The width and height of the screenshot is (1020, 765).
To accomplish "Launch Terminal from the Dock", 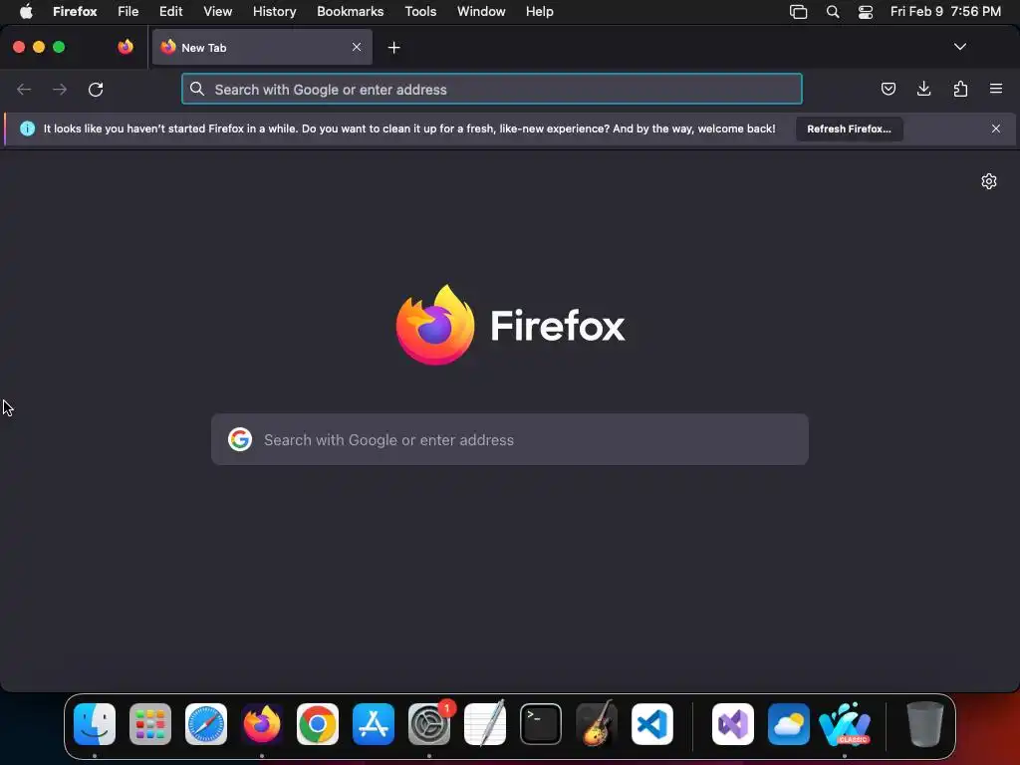I will (x=541, y=724).
